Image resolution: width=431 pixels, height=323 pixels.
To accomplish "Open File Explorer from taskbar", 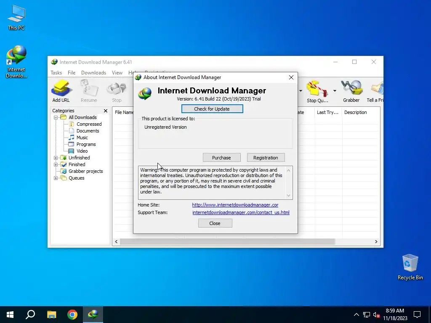I will (51, 315).
